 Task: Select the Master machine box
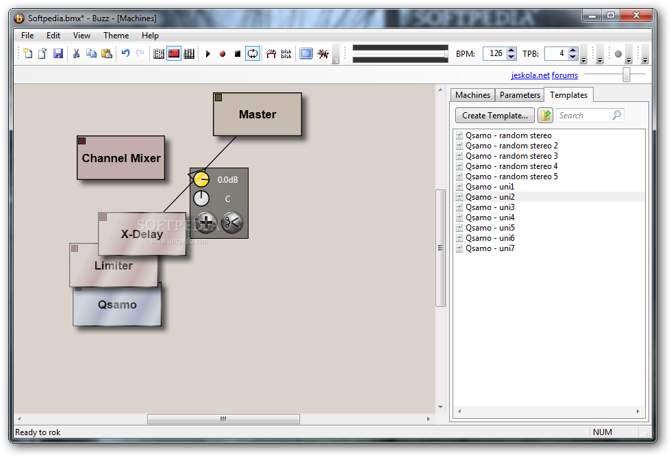pyautogui.click(x=257, y=114)
